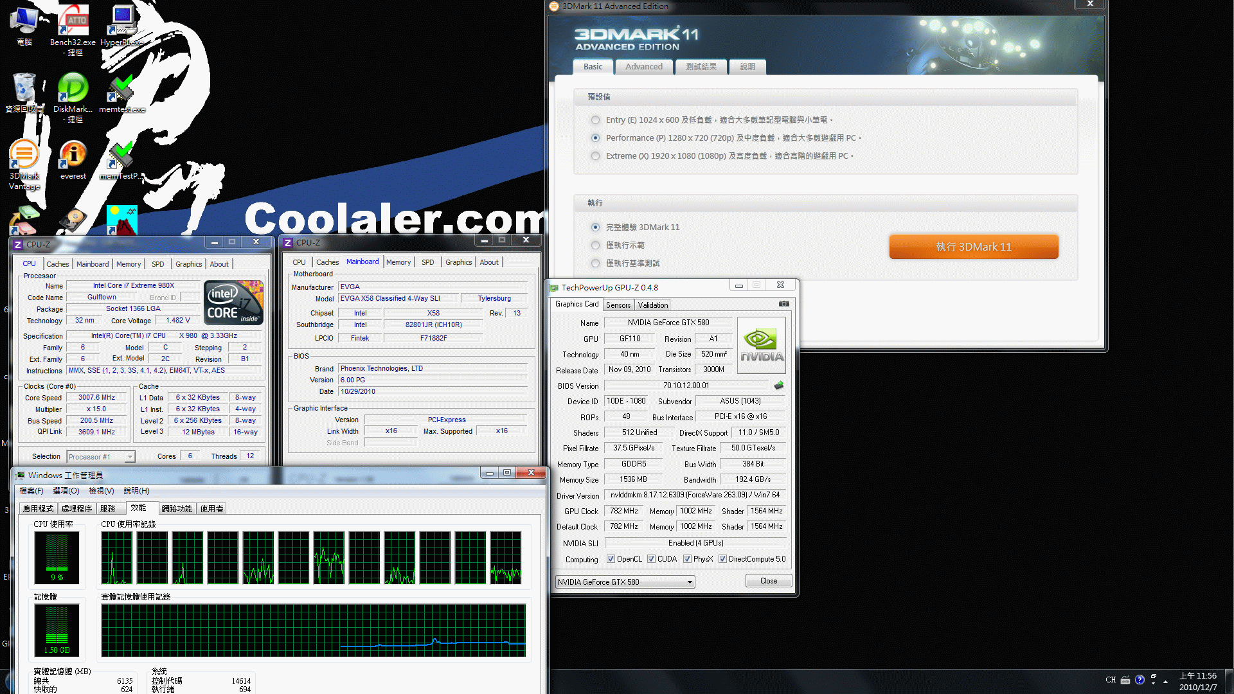Viewport: 1234px width, 694px height.
Task: Open the 選項(O) menu in Task Manager
Action: (66, 491)
